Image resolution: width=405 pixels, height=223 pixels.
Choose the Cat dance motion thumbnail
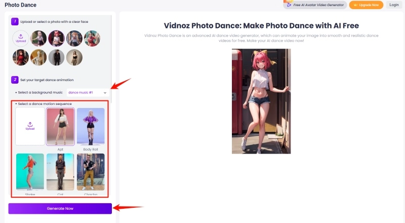(60, 172)
